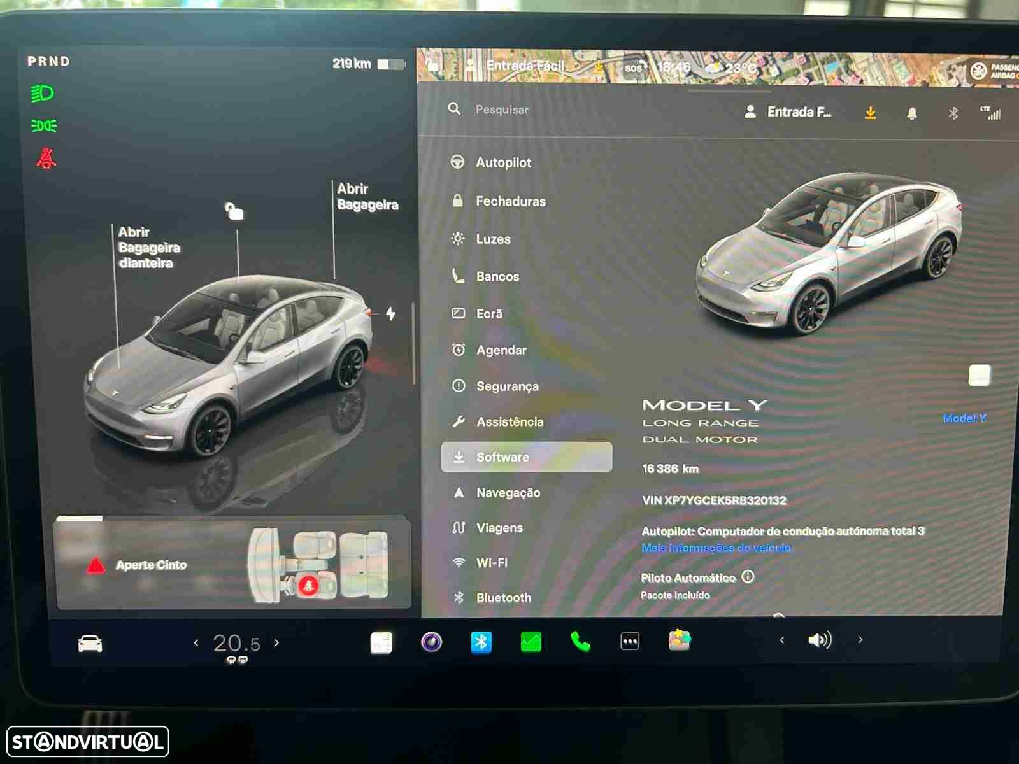Open the notes app icon in dock
Image resolution: width=1019 pixels, height=764 pixels.
click(x=381, y=643)
